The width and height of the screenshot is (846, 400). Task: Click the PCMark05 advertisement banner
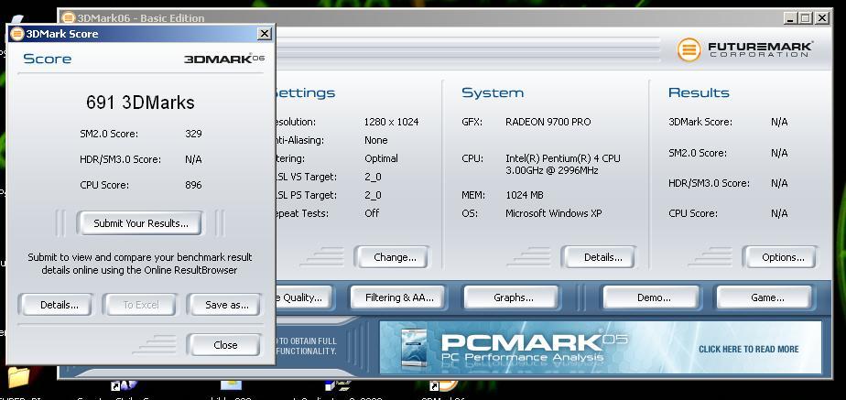coord(601,348)
